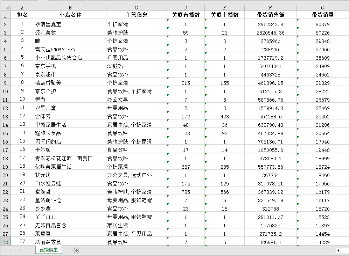
Task: Click the 关联直播数 header cell
Action: pyautogui.click(x=186, y=15)
